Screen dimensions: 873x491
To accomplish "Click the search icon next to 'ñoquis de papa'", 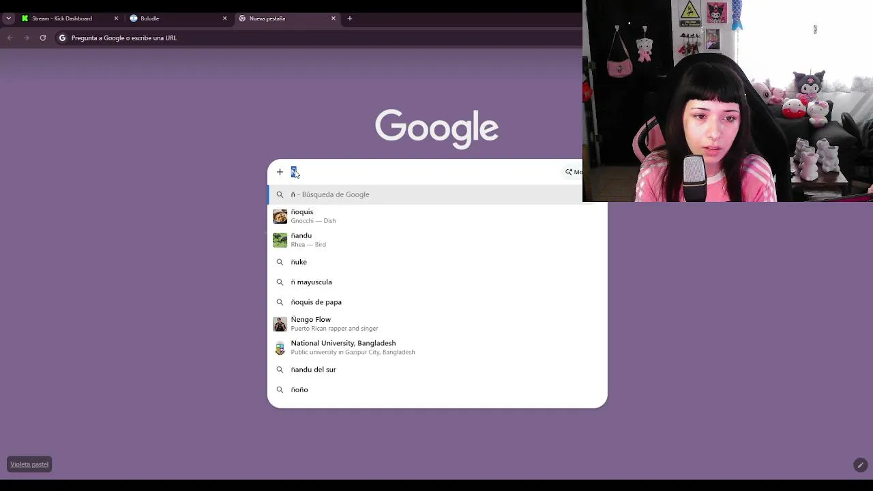I will point(280,302).
